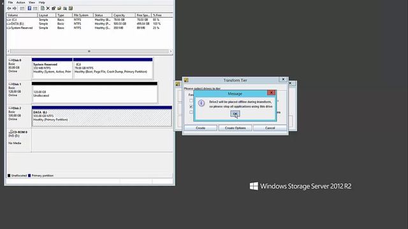Viewport: 408px width, 229px height.
Task: Click the magnifier explore toolbar icon
Action: pos(65,8)
